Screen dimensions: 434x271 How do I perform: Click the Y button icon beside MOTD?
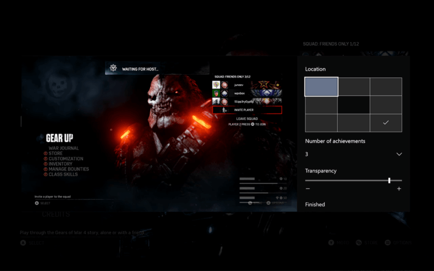point(331,243)
